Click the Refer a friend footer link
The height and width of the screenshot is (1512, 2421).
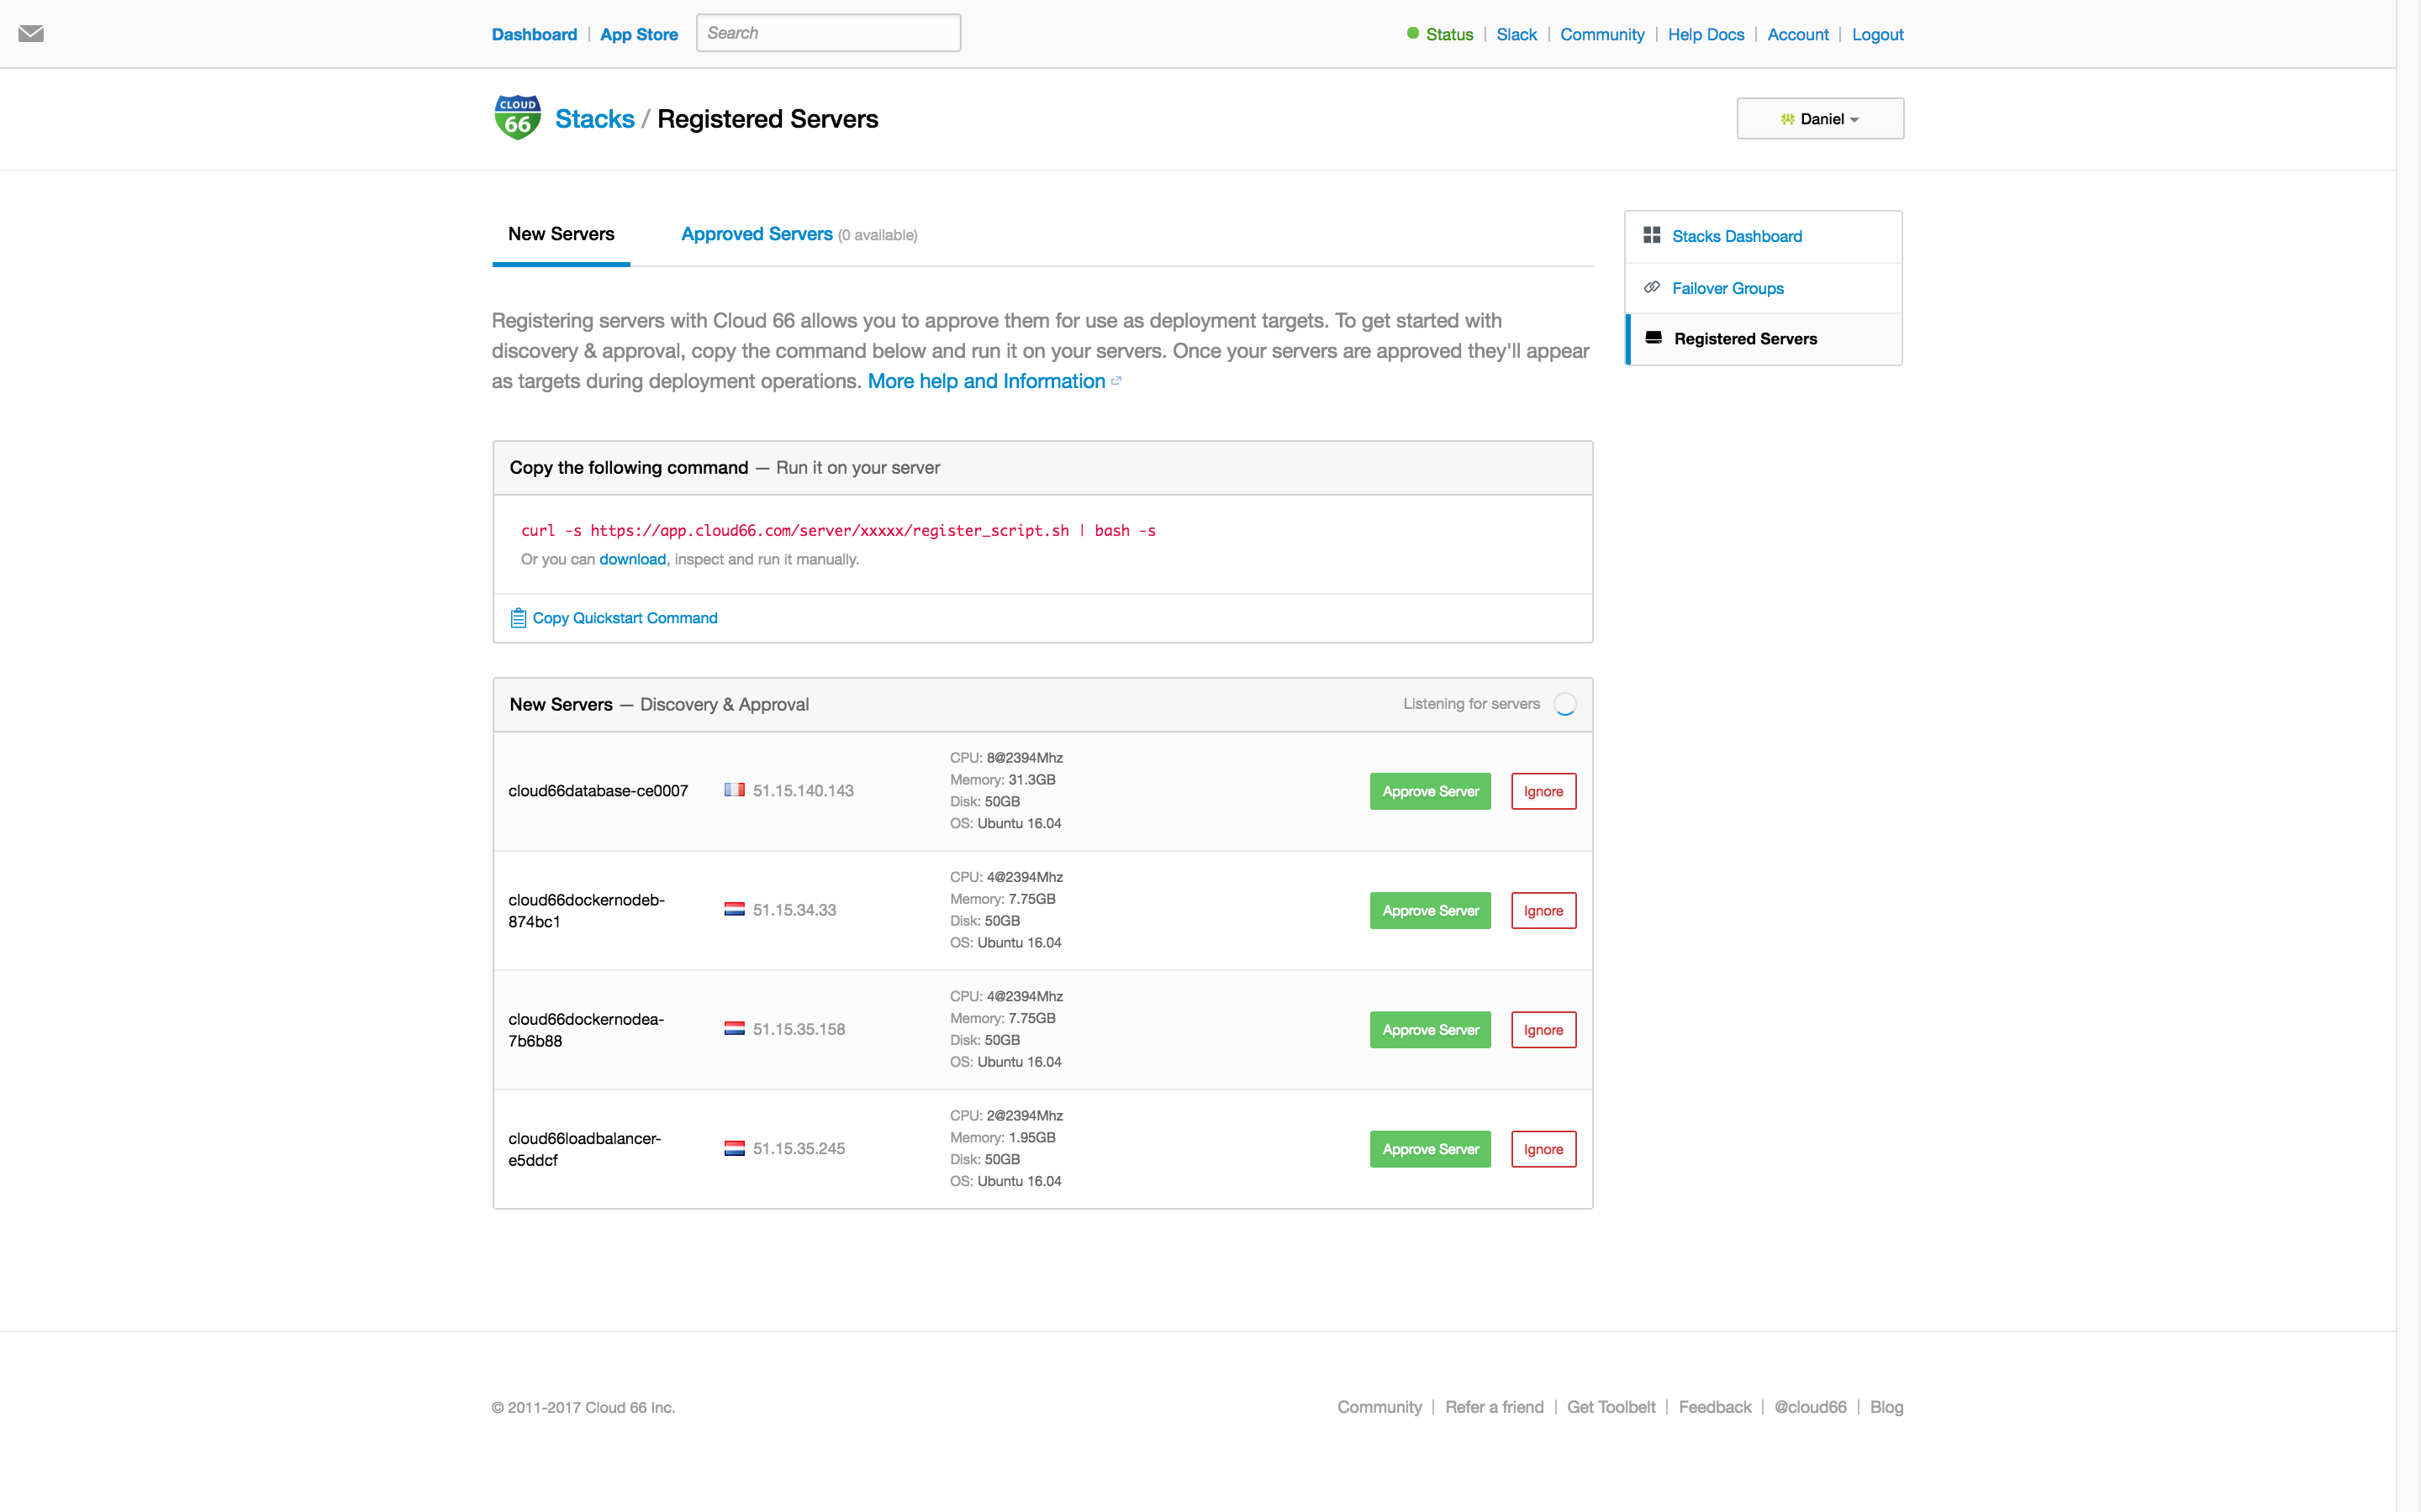click(x=1495, y=1407)
